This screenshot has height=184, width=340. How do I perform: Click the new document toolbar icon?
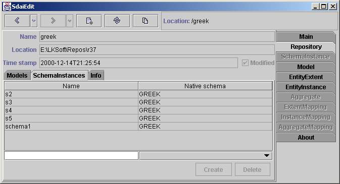click(x=89, y=21)
